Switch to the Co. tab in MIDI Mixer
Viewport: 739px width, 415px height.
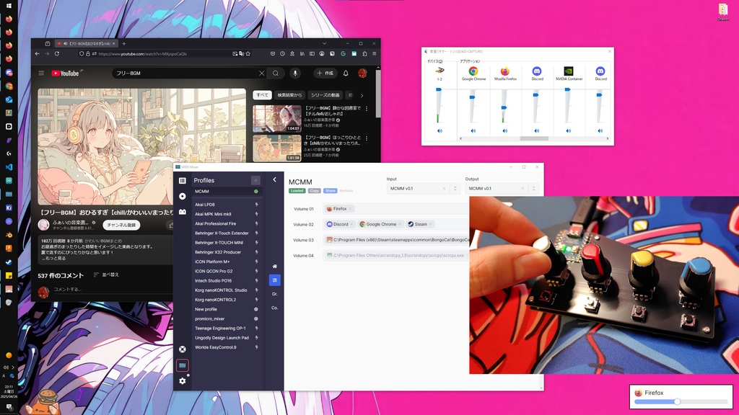pos(275,308)
